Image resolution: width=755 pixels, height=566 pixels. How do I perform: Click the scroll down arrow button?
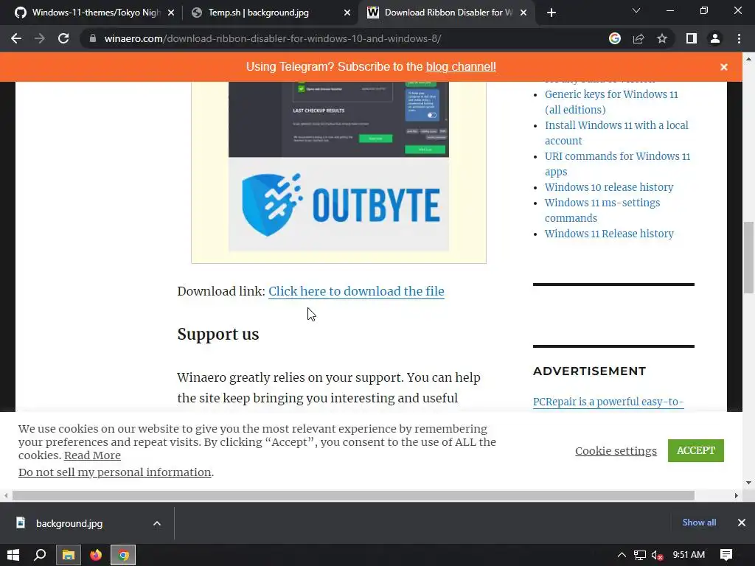point(748,483)
